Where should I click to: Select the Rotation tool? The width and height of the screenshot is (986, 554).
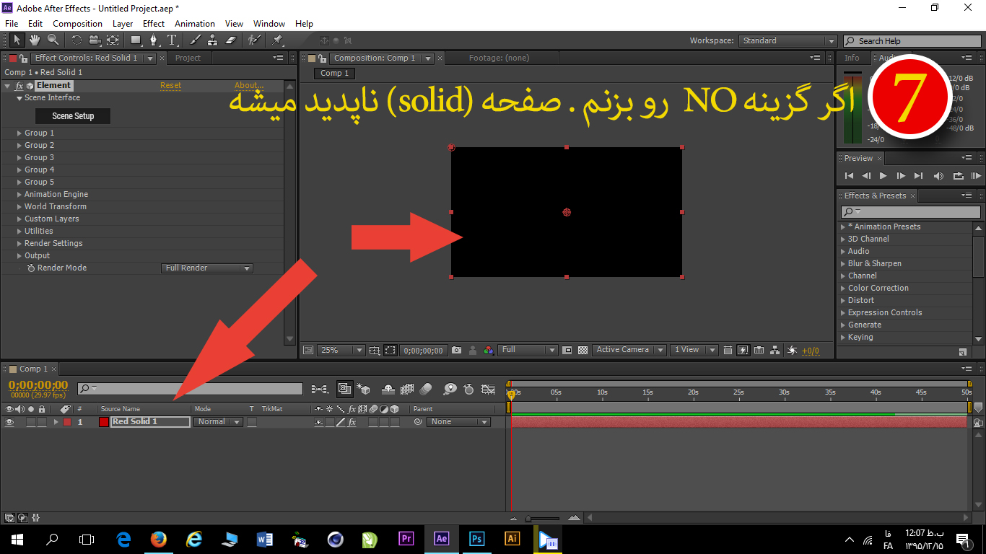tap(77, 40)
